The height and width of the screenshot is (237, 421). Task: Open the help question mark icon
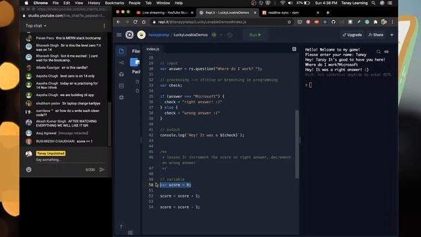coord(121,226)
